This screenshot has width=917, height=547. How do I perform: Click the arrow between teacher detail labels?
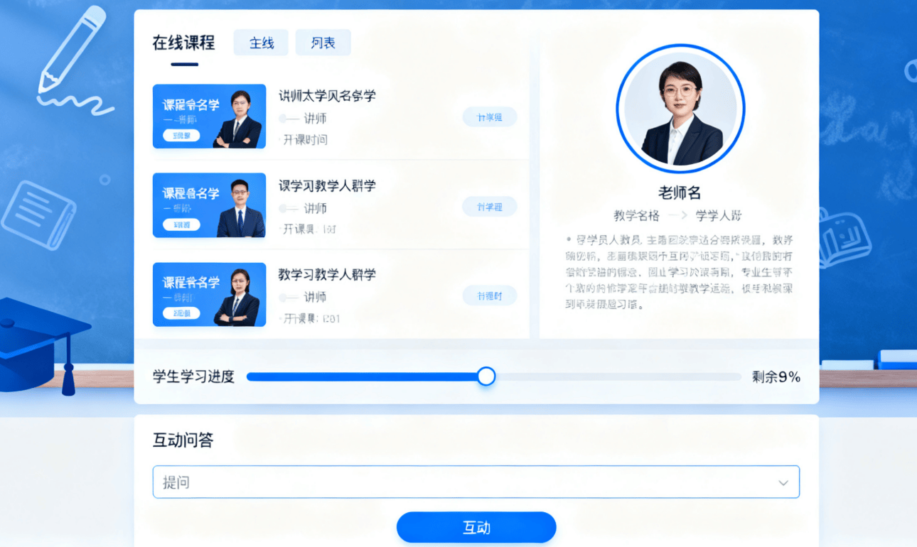(677, 215)
